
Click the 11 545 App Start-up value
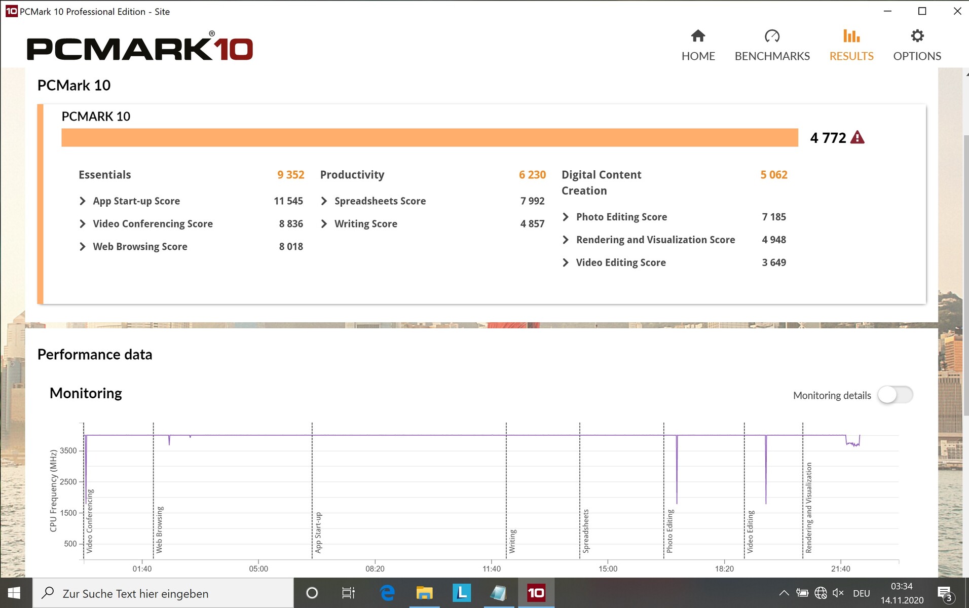[x=288, y=201]
